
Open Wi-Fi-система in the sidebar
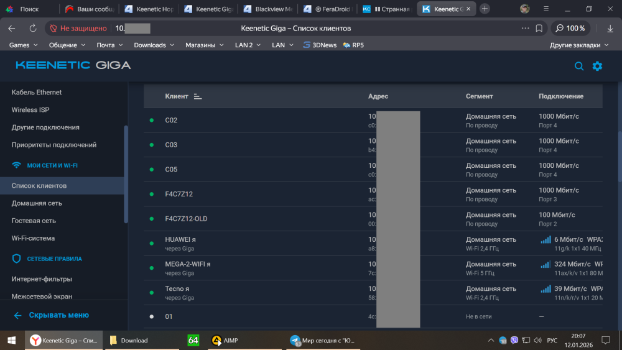pos(33,238)
